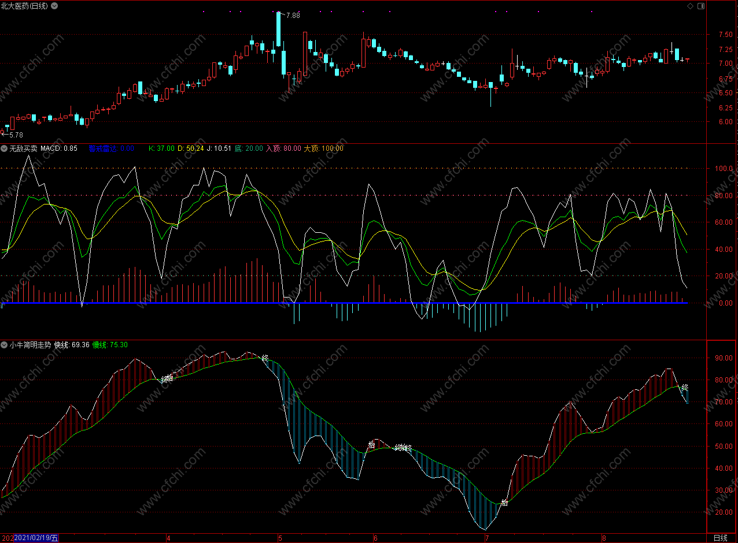Click the 终 signal marker before month 5
Viewport: 738px width, 543px height.
click(x=265, y=358)
